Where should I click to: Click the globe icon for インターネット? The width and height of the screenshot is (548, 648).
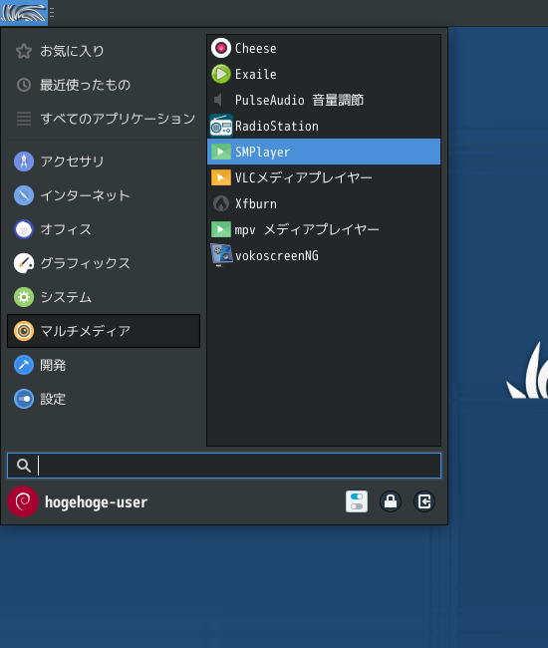24,195
